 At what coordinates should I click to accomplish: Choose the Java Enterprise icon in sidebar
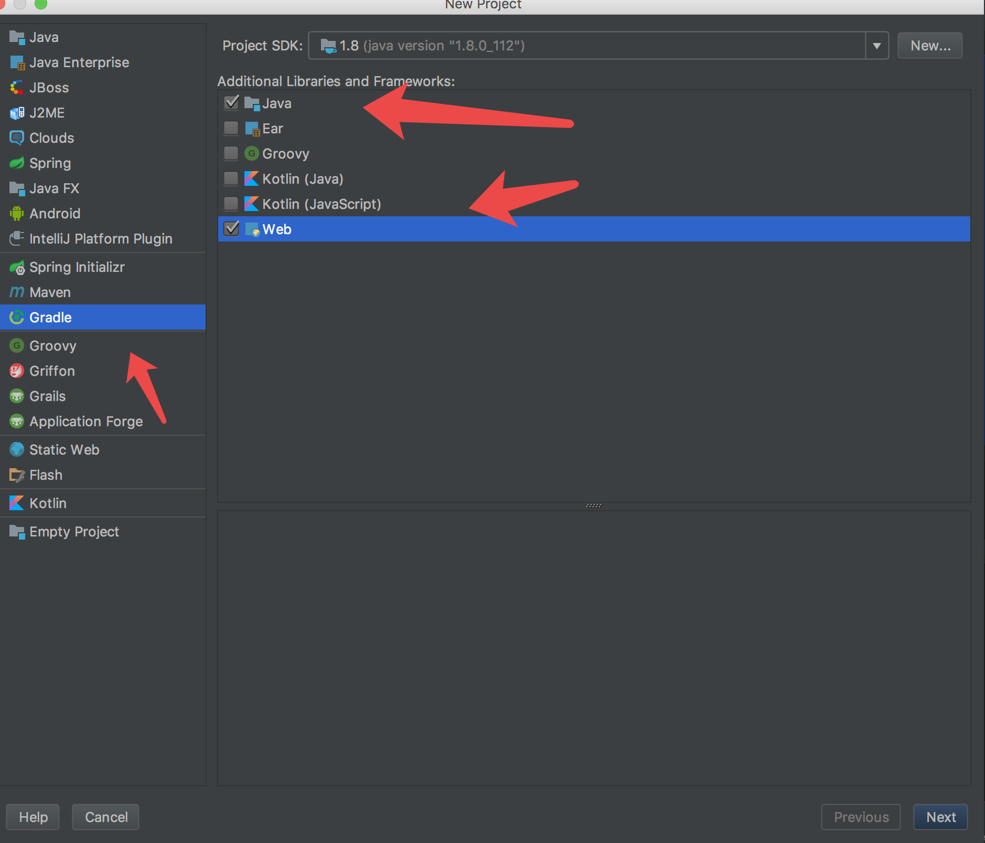(x=17, y=62)
